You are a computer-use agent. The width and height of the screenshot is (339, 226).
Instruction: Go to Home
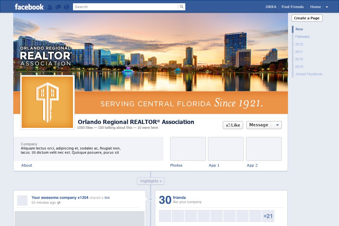[x=315, y=7]
